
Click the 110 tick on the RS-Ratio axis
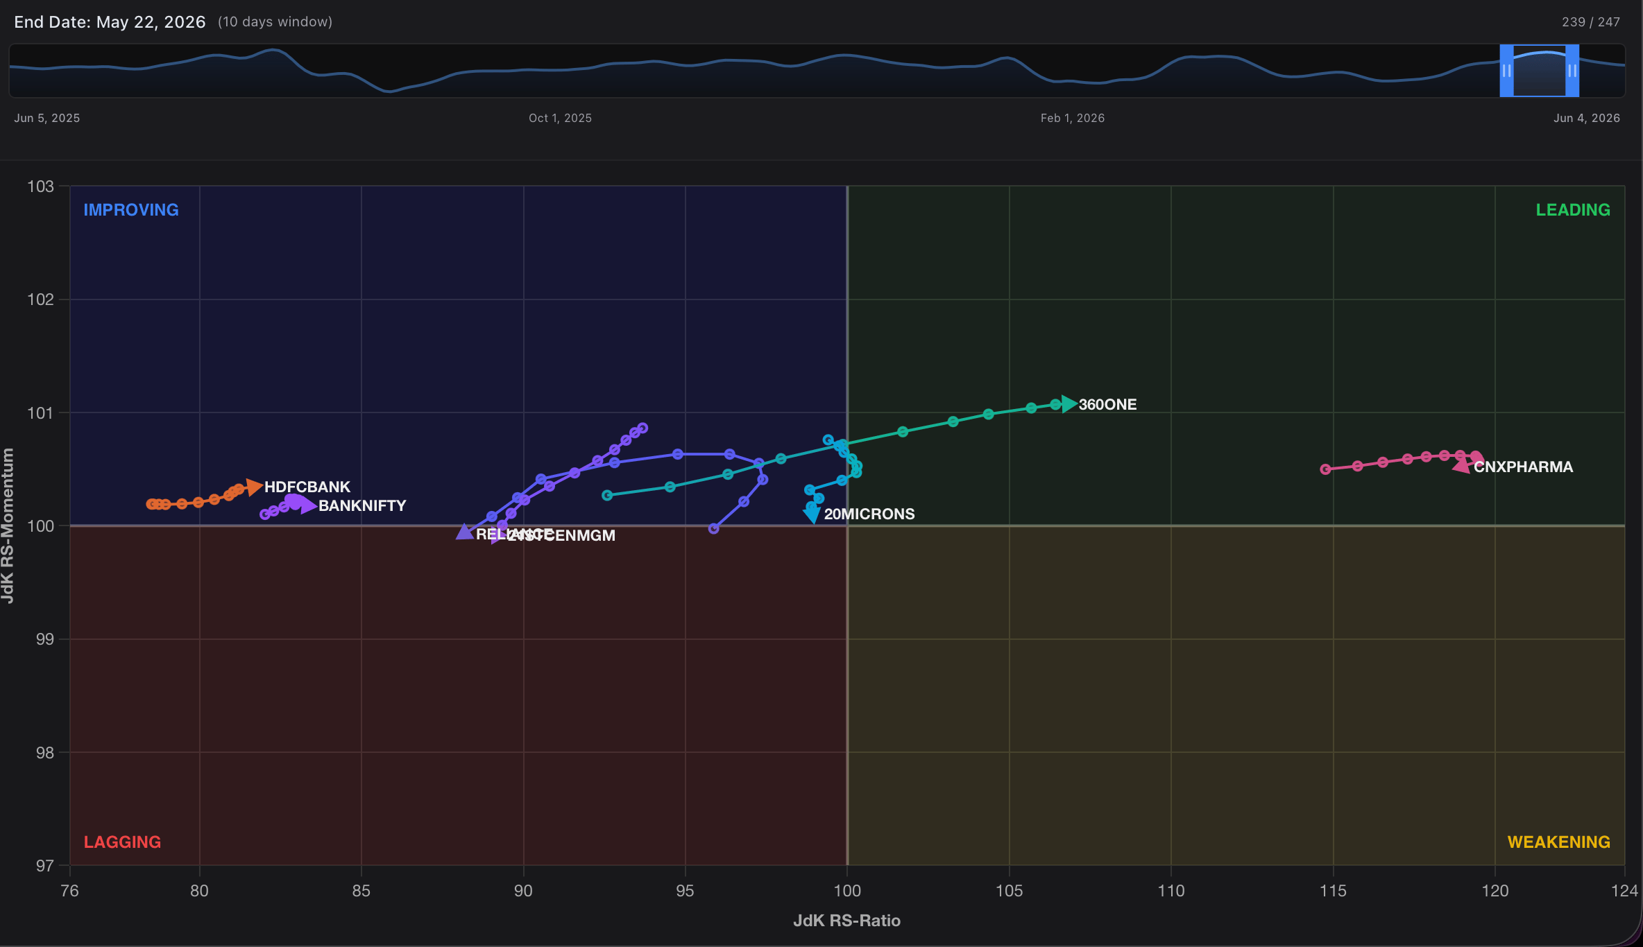(1171, 891)
